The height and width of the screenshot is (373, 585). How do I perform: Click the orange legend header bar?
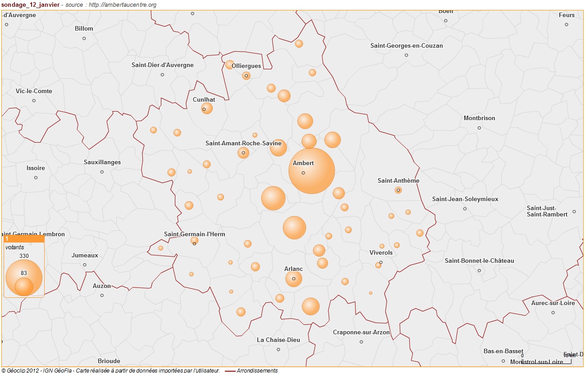coord(24,239)
